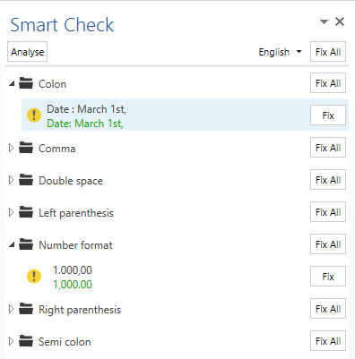Screen dimensions: 355x359
Task: Fix all Colon issues
Action: [328, 83]
